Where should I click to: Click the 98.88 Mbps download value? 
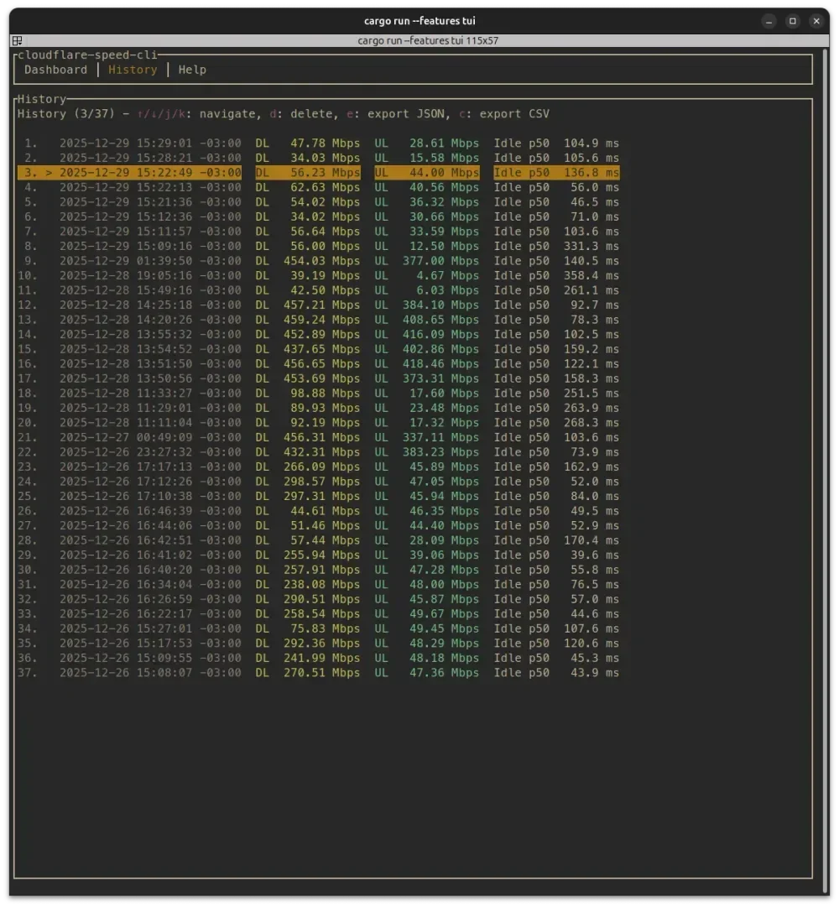click(x=325, y=394)
